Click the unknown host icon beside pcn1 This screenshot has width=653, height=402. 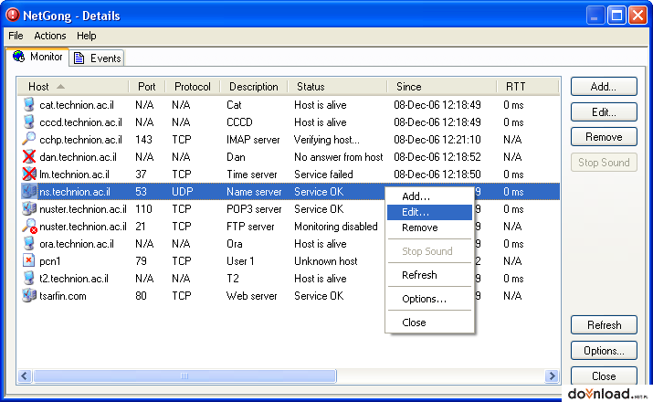[x=28, y=260]
